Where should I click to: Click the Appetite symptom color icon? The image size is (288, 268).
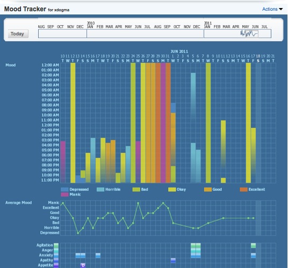[x=56, y=265]
